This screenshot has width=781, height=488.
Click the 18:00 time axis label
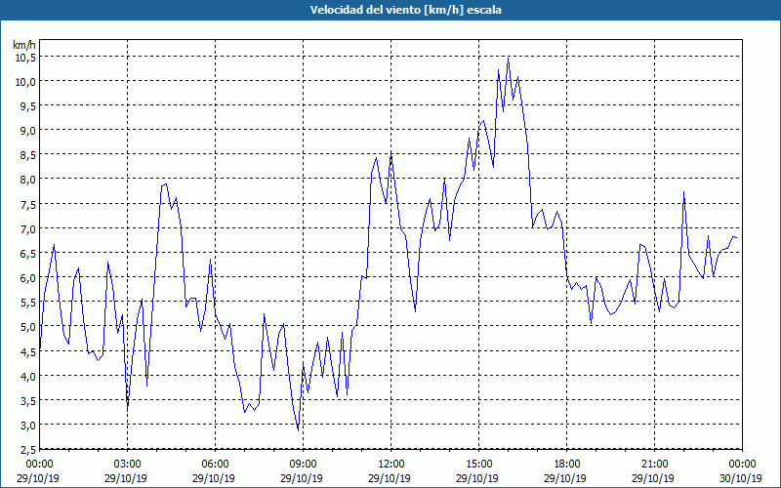566,465
